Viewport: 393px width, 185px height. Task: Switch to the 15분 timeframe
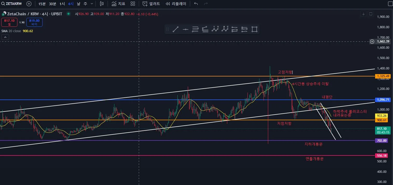(42, 4)
